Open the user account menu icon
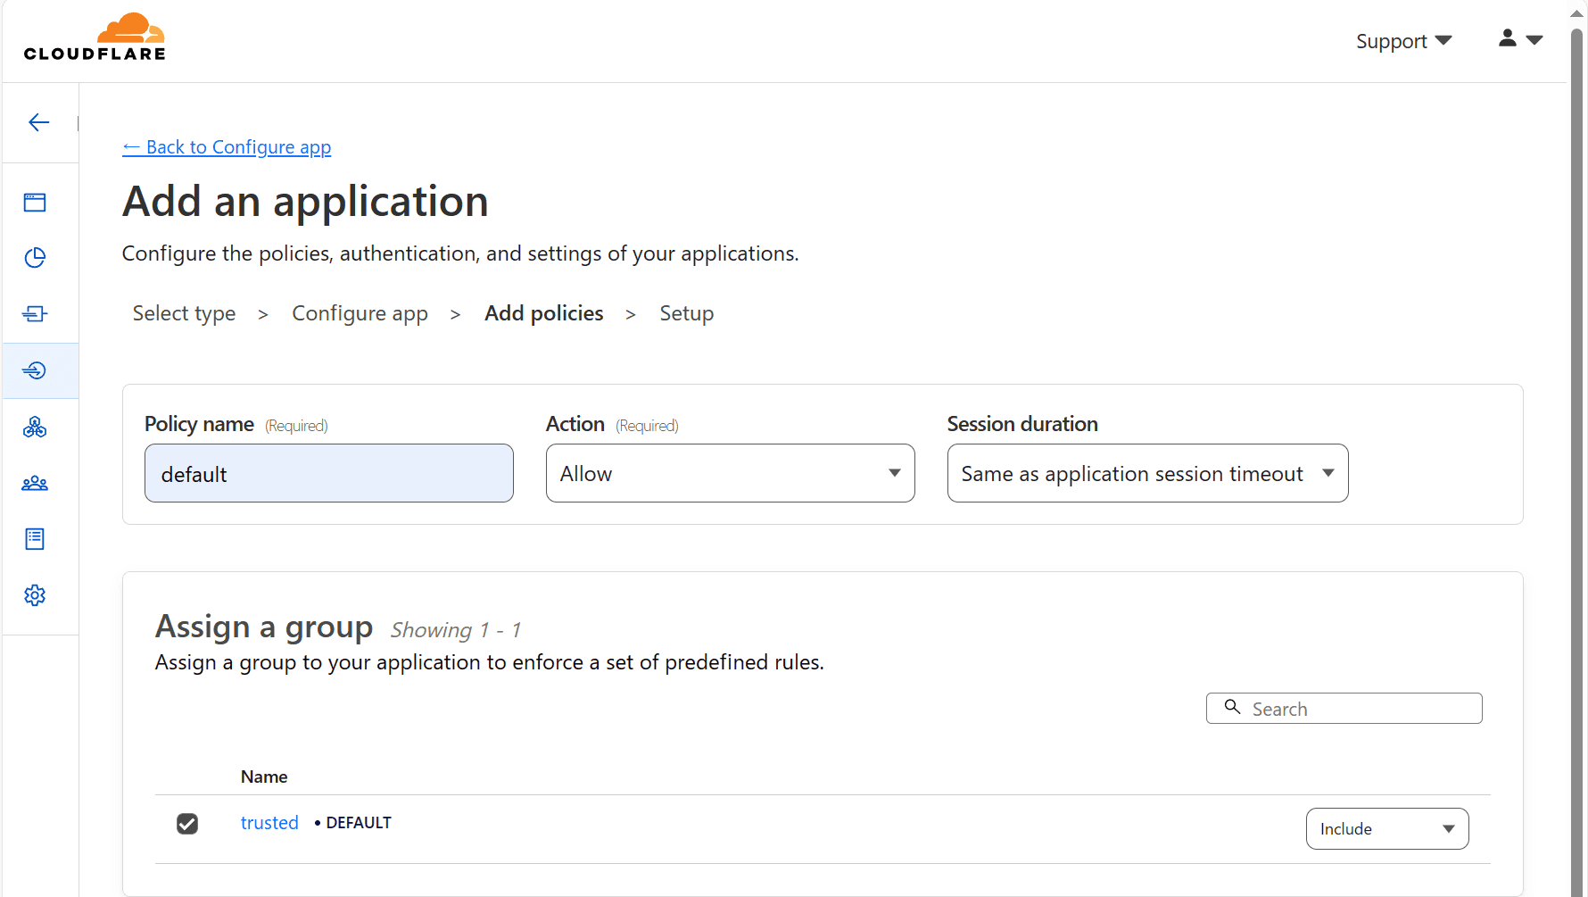Viewport: 1588px width, 897px height. 1519,39
